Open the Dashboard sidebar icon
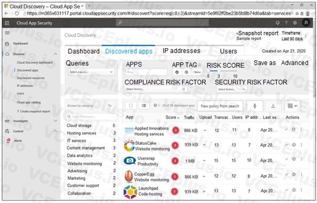This screenshot has width=317, height=203. 7,44
